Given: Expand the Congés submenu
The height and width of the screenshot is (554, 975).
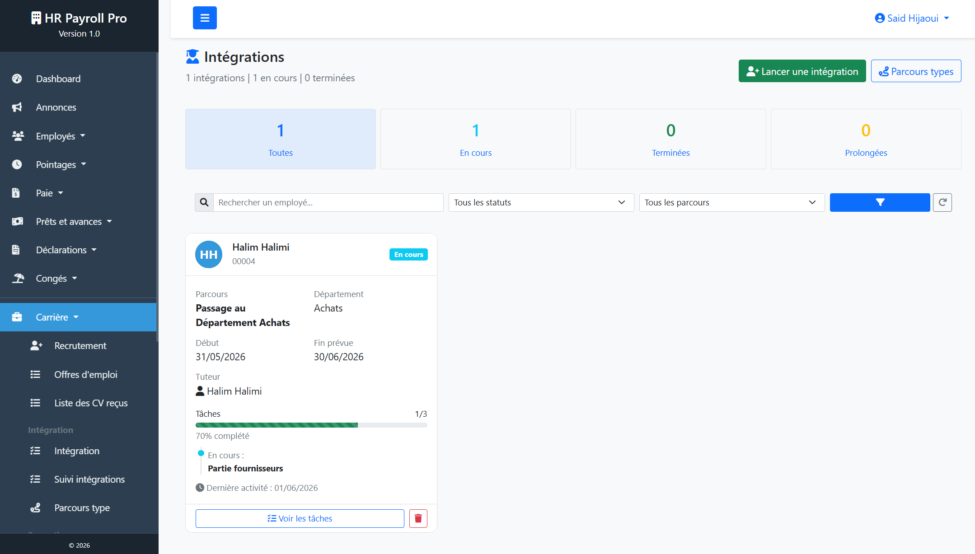Looking at the screenshot, I should point(78,278).
